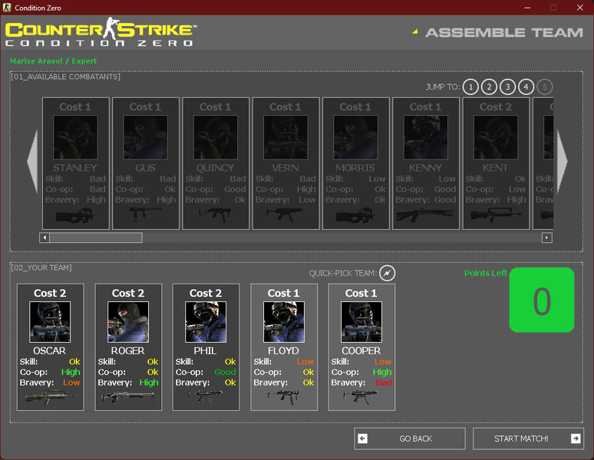Click Floyd's team portrait
594x460 pixels.
click(x=284, y=322)
